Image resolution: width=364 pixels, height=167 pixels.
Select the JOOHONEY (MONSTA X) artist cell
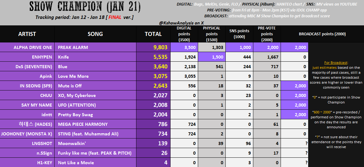27,134
